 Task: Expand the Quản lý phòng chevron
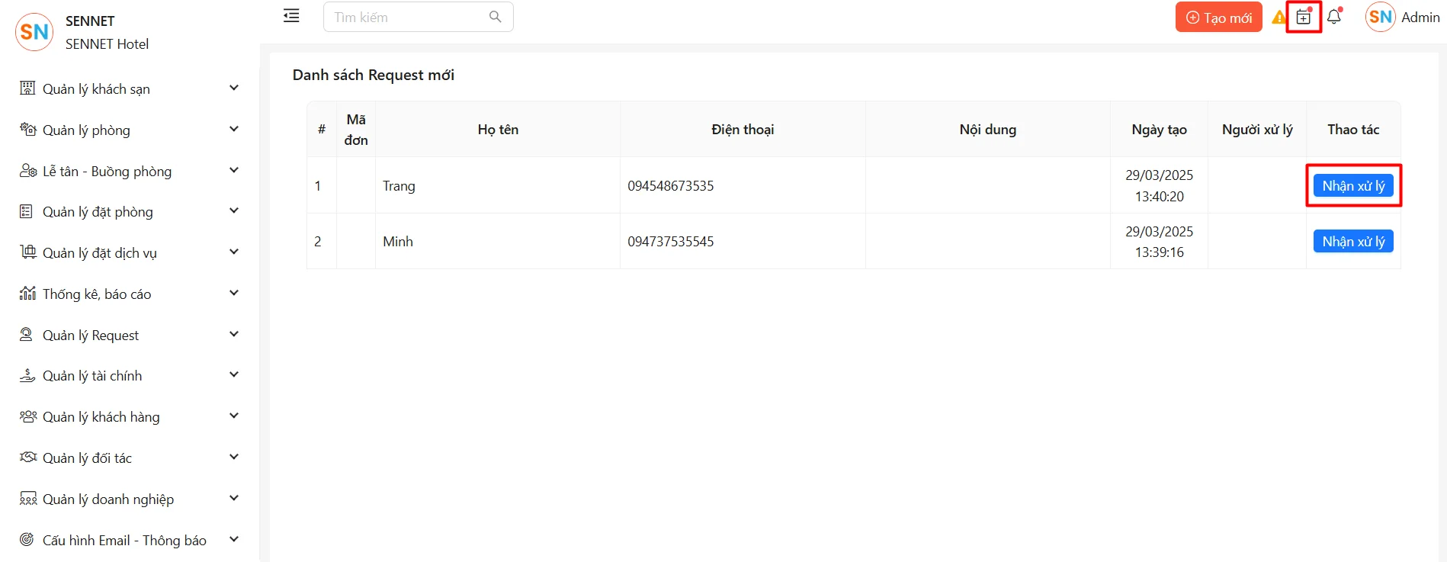point(234,130)
